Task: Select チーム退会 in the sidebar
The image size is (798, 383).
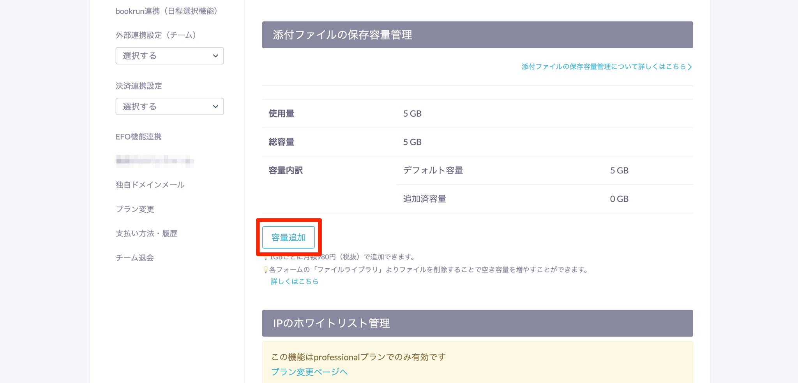Action: pyautogui.click(x=134, y=258)
